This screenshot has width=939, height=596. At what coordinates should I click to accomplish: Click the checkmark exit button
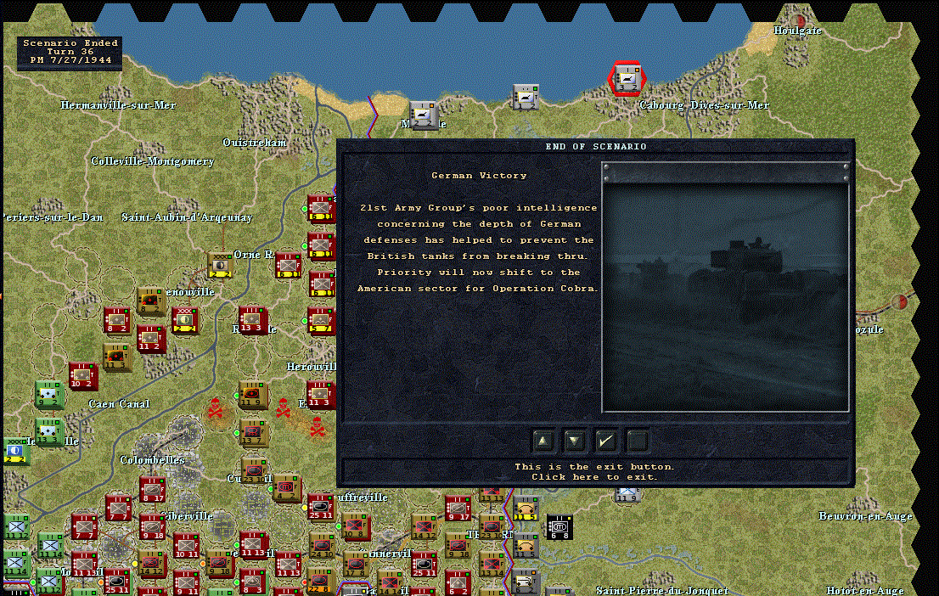click(x=606, y=441)
